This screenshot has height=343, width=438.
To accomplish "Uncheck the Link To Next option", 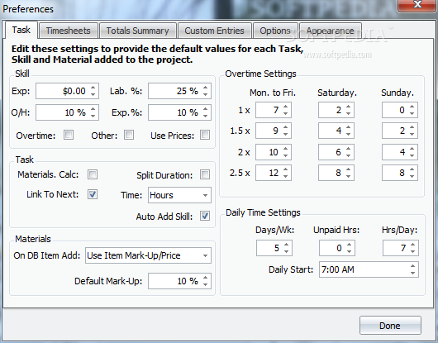I will (x=93, y=194).
